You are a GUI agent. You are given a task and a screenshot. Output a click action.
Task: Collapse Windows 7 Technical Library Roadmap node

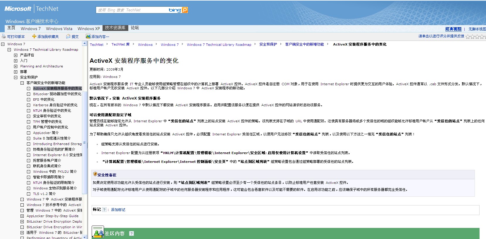(9, 50)
